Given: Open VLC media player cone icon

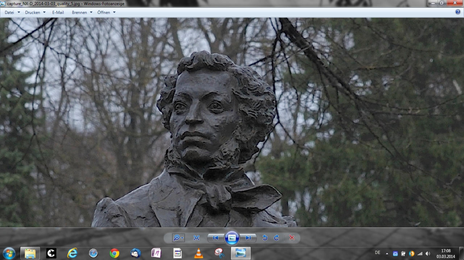Looking at the screenshot, I should (198, 253).
